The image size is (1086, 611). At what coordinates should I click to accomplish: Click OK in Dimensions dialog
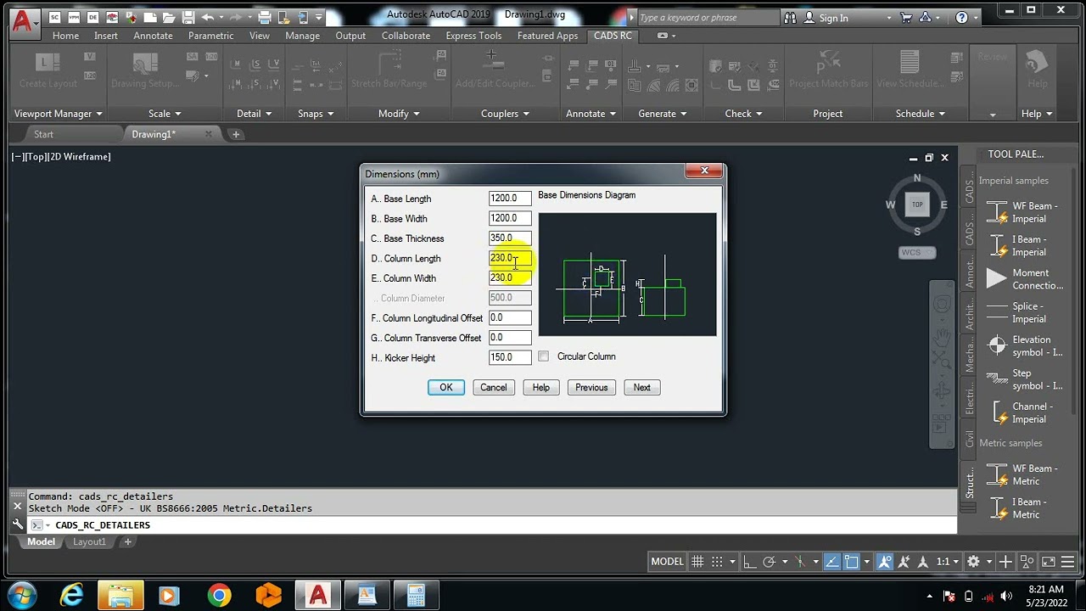coord(446,388)
